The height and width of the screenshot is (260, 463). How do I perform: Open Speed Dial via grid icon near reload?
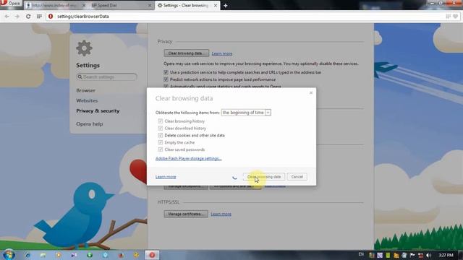39,17
